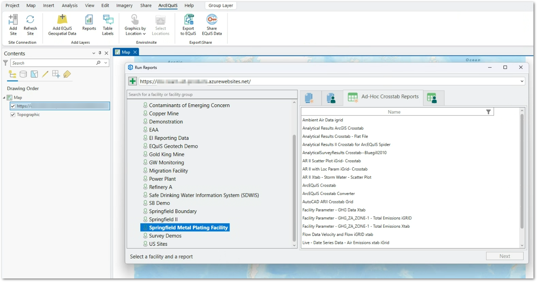Screen dimensions: 537x282
Task: Filter the report Name column
Action: 488,111
